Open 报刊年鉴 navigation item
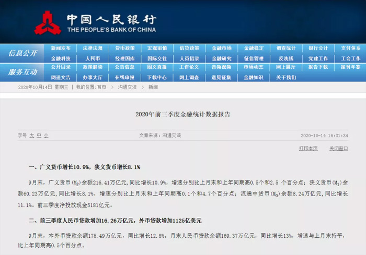The width and height of the screenshot is (366, 255). [351, 67]
